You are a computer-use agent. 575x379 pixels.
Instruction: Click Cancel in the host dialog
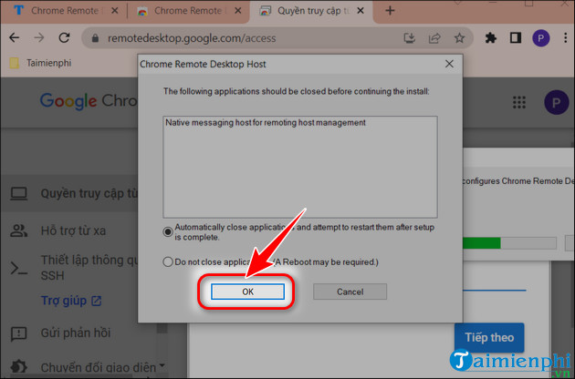[x=350, y=292]
